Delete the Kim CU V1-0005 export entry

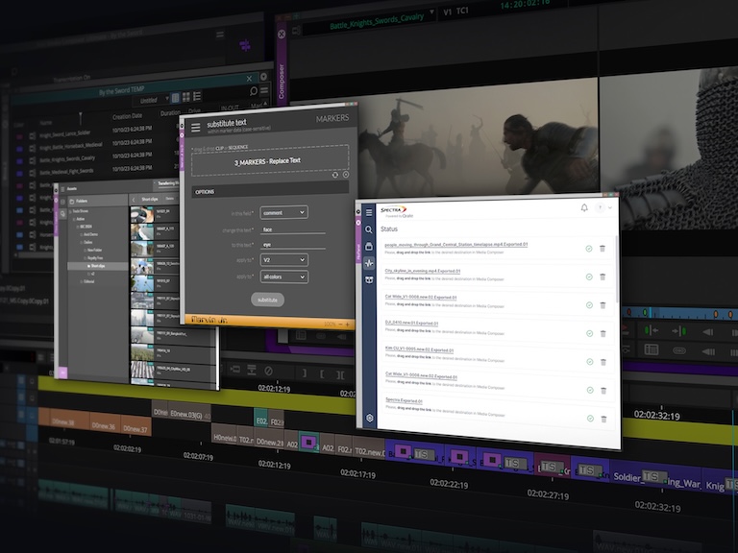(x=603, y=362)
